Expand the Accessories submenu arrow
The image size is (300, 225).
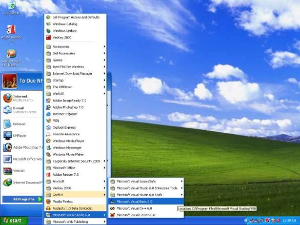105,47
